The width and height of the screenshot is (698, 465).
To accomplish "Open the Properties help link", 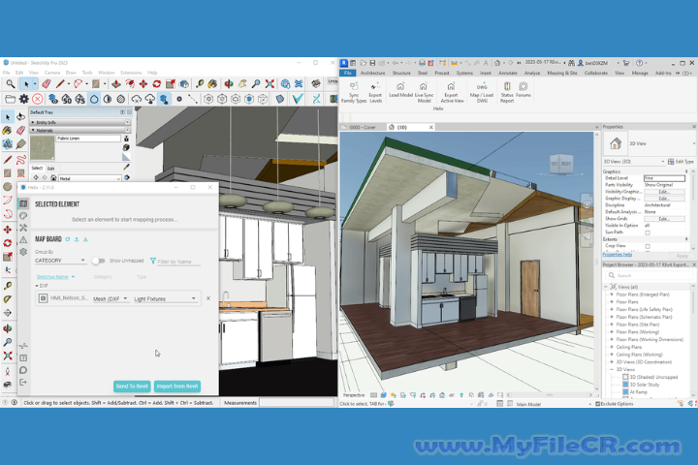I will 617,255.
